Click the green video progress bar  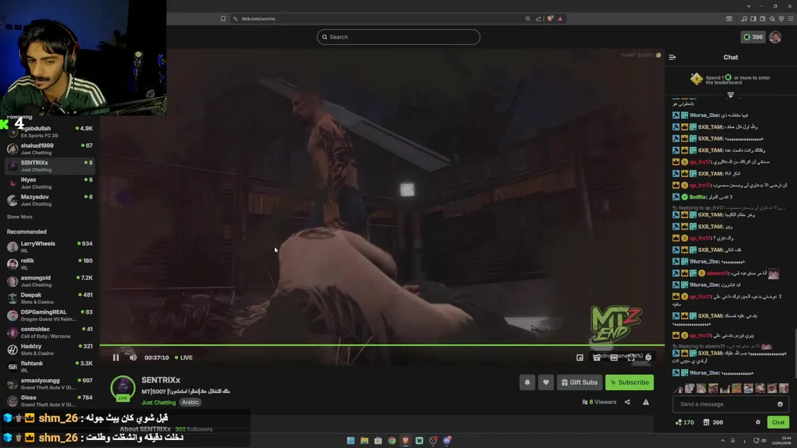(382, 345)
